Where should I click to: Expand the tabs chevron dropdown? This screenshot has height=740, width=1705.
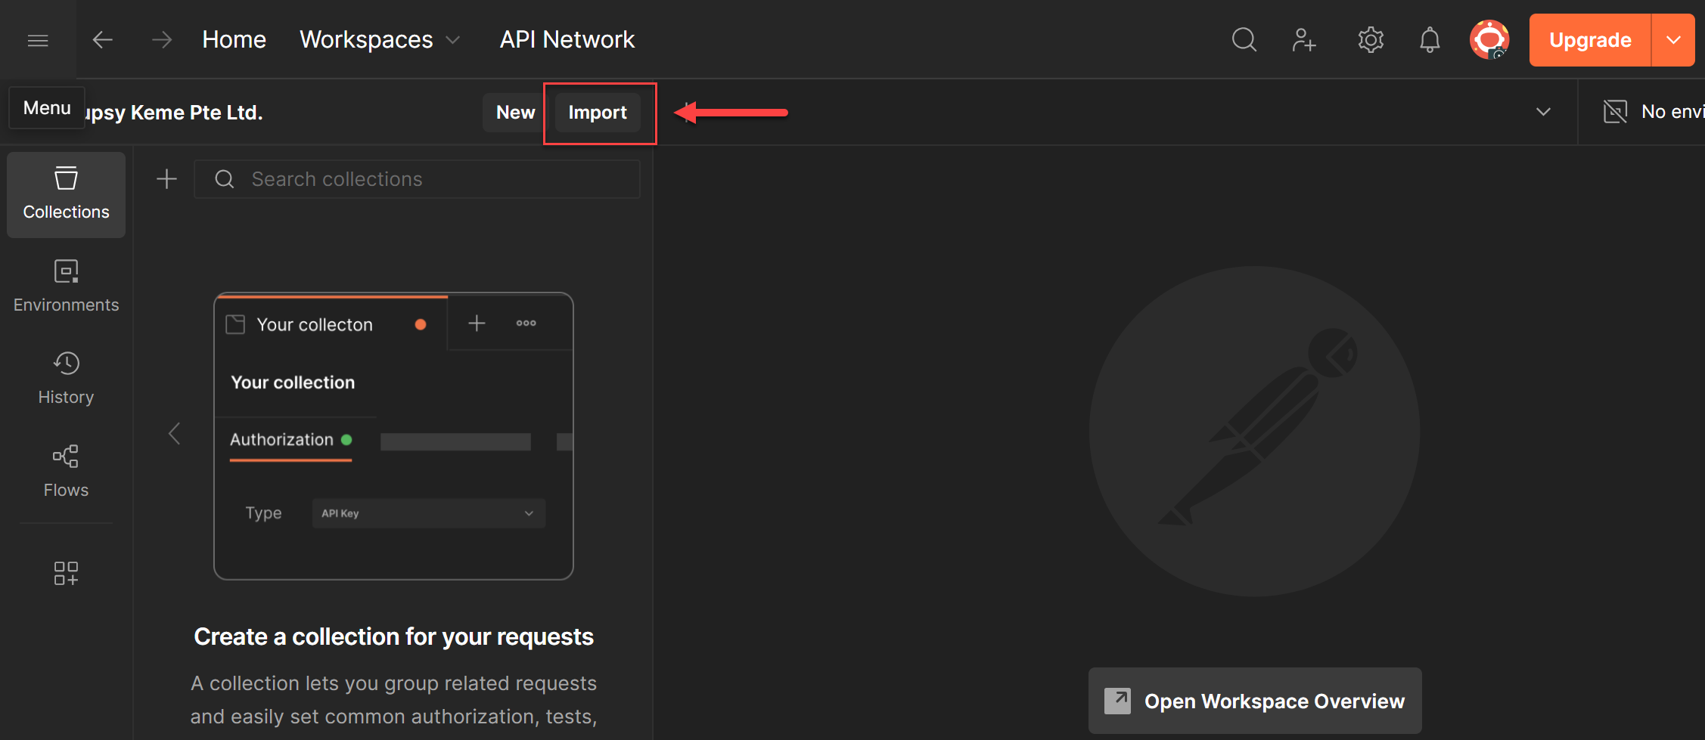pos(1543,112)
